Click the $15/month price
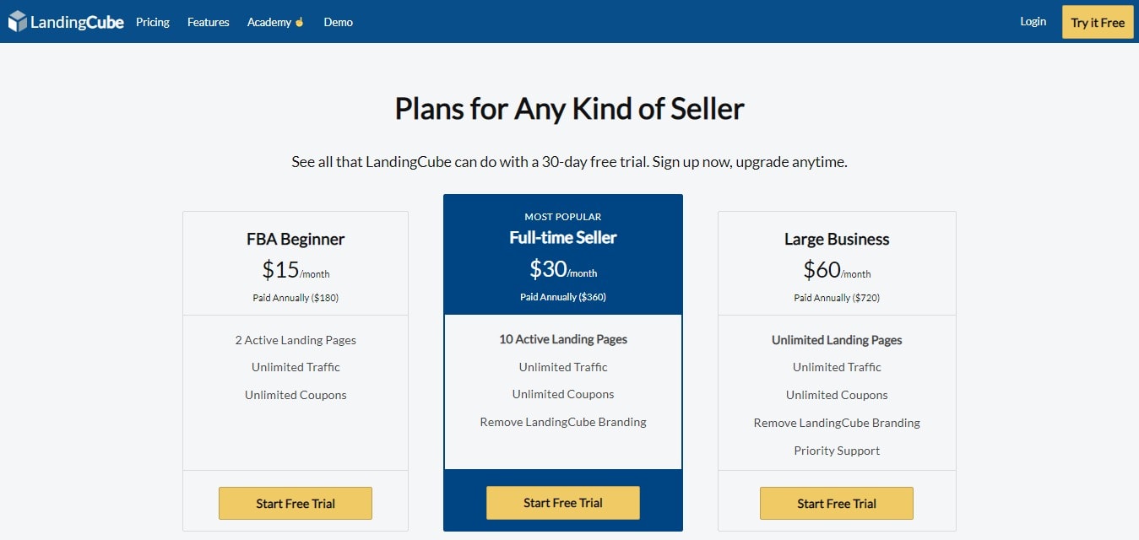Viewport: 1139px width, 540px height. tap(296, 270)
